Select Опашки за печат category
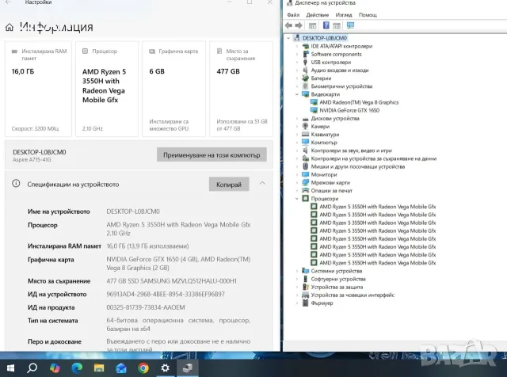This screenshot has width=507, height=377. 331,190
